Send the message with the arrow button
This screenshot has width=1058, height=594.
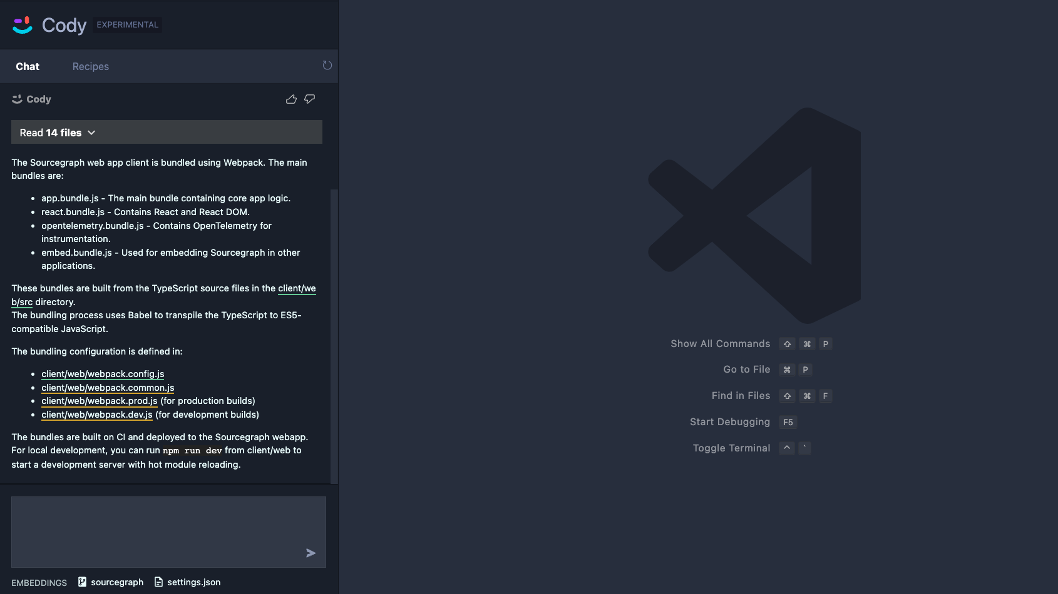[x=311, y=553]
